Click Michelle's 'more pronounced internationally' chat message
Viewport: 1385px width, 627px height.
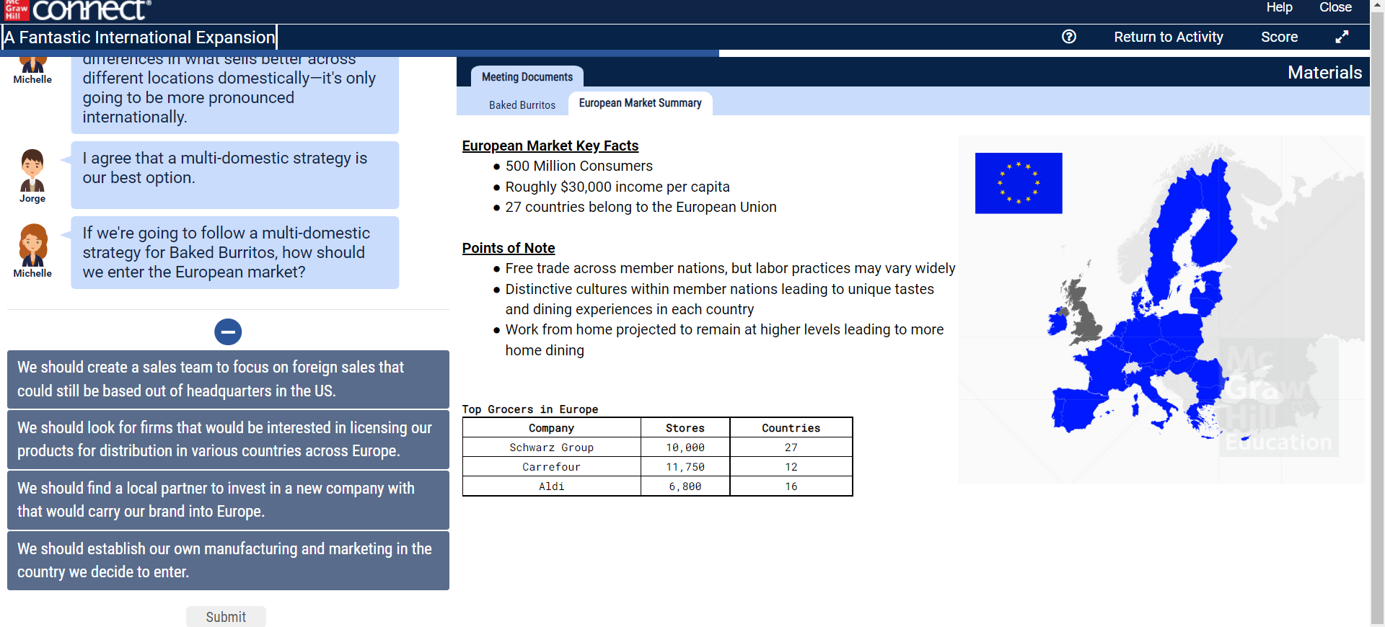[x=234, y=94]
